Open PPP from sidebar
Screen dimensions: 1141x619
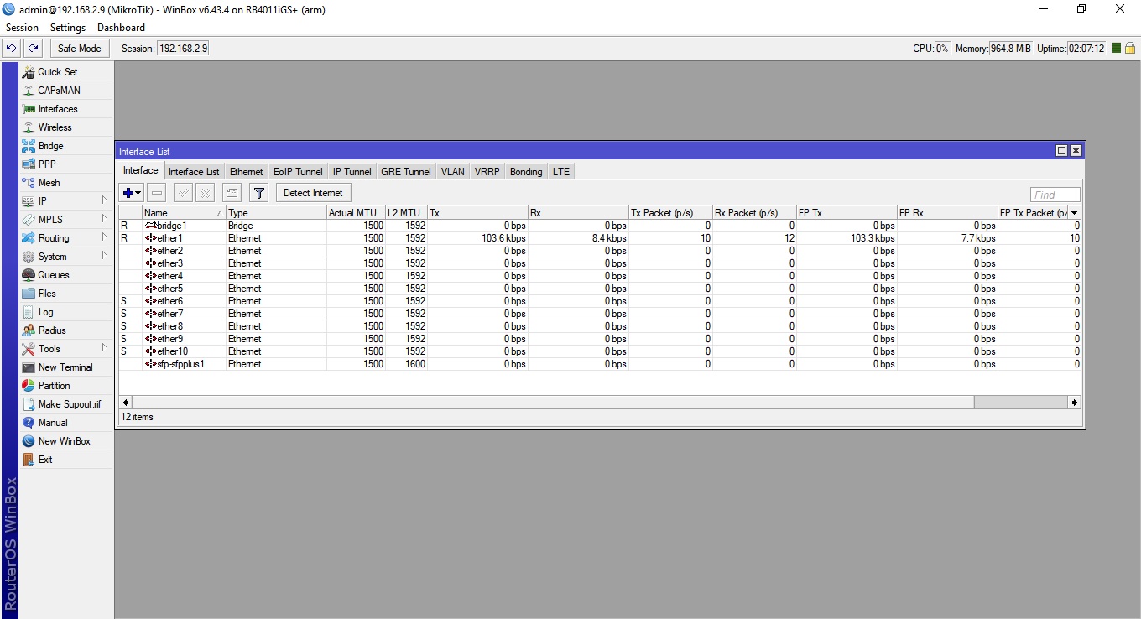[x=66, y=164]
